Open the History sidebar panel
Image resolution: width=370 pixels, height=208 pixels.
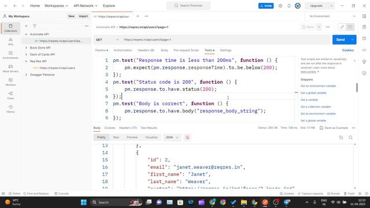pos(10,109)
